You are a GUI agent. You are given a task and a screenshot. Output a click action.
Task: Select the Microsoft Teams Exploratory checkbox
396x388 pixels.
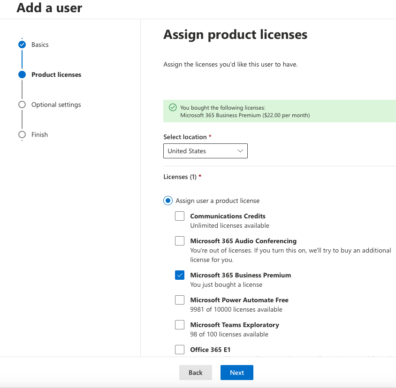coord(180,325)
